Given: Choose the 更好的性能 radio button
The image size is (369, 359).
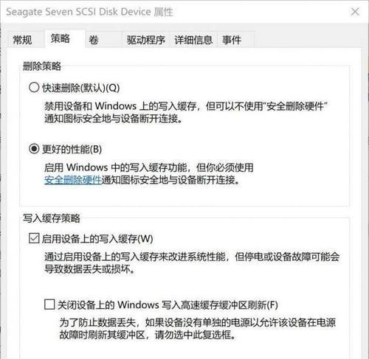Looking at the screenshot, I should pyautogui.click(x=34, y=149).
